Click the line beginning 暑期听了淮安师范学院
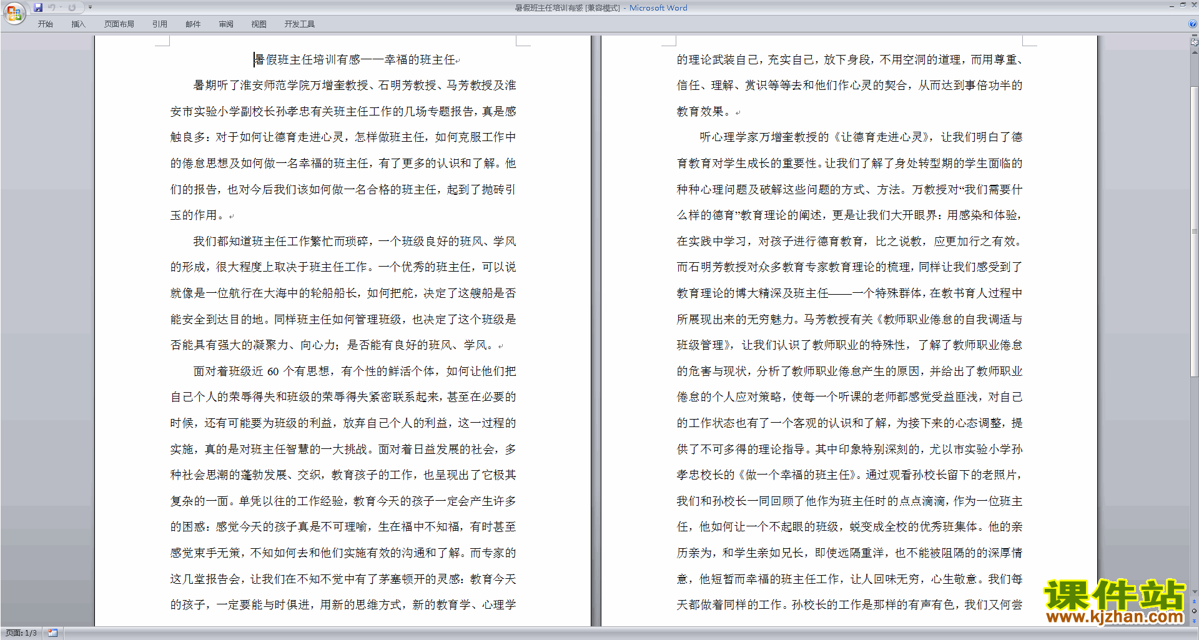 [355, 86]
